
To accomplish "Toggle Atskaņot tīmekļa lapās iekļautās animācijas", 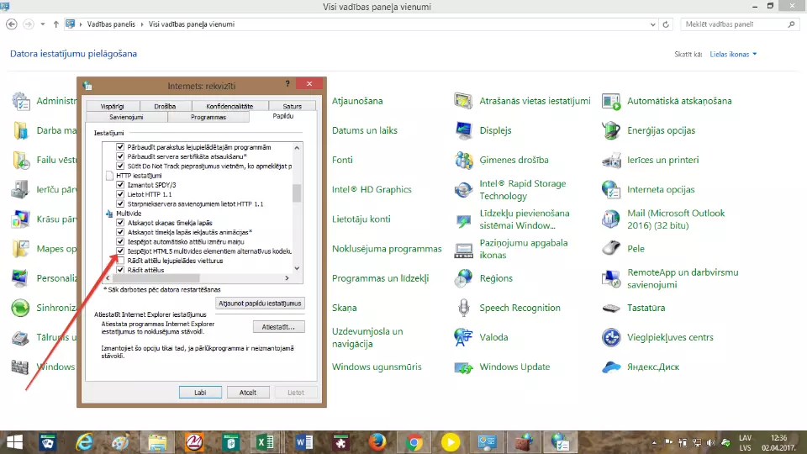I will point(120,232).
